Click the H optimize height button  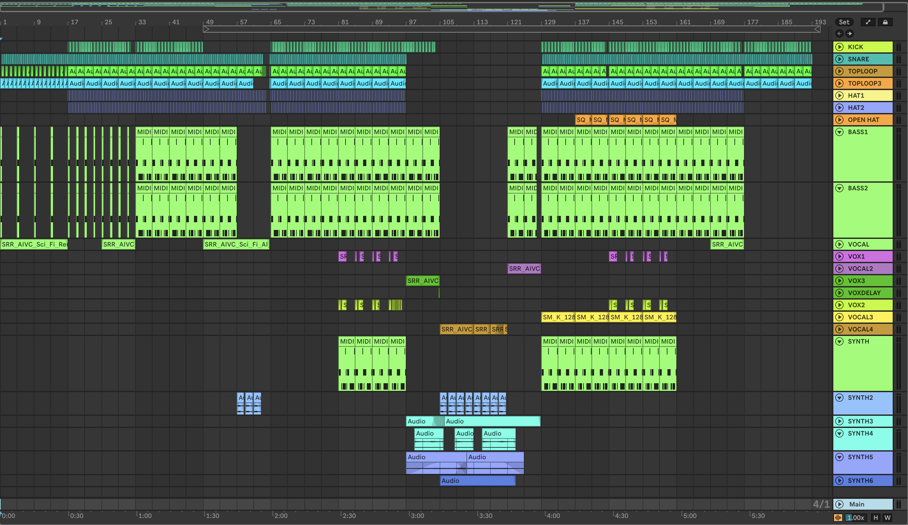(875, 518)
